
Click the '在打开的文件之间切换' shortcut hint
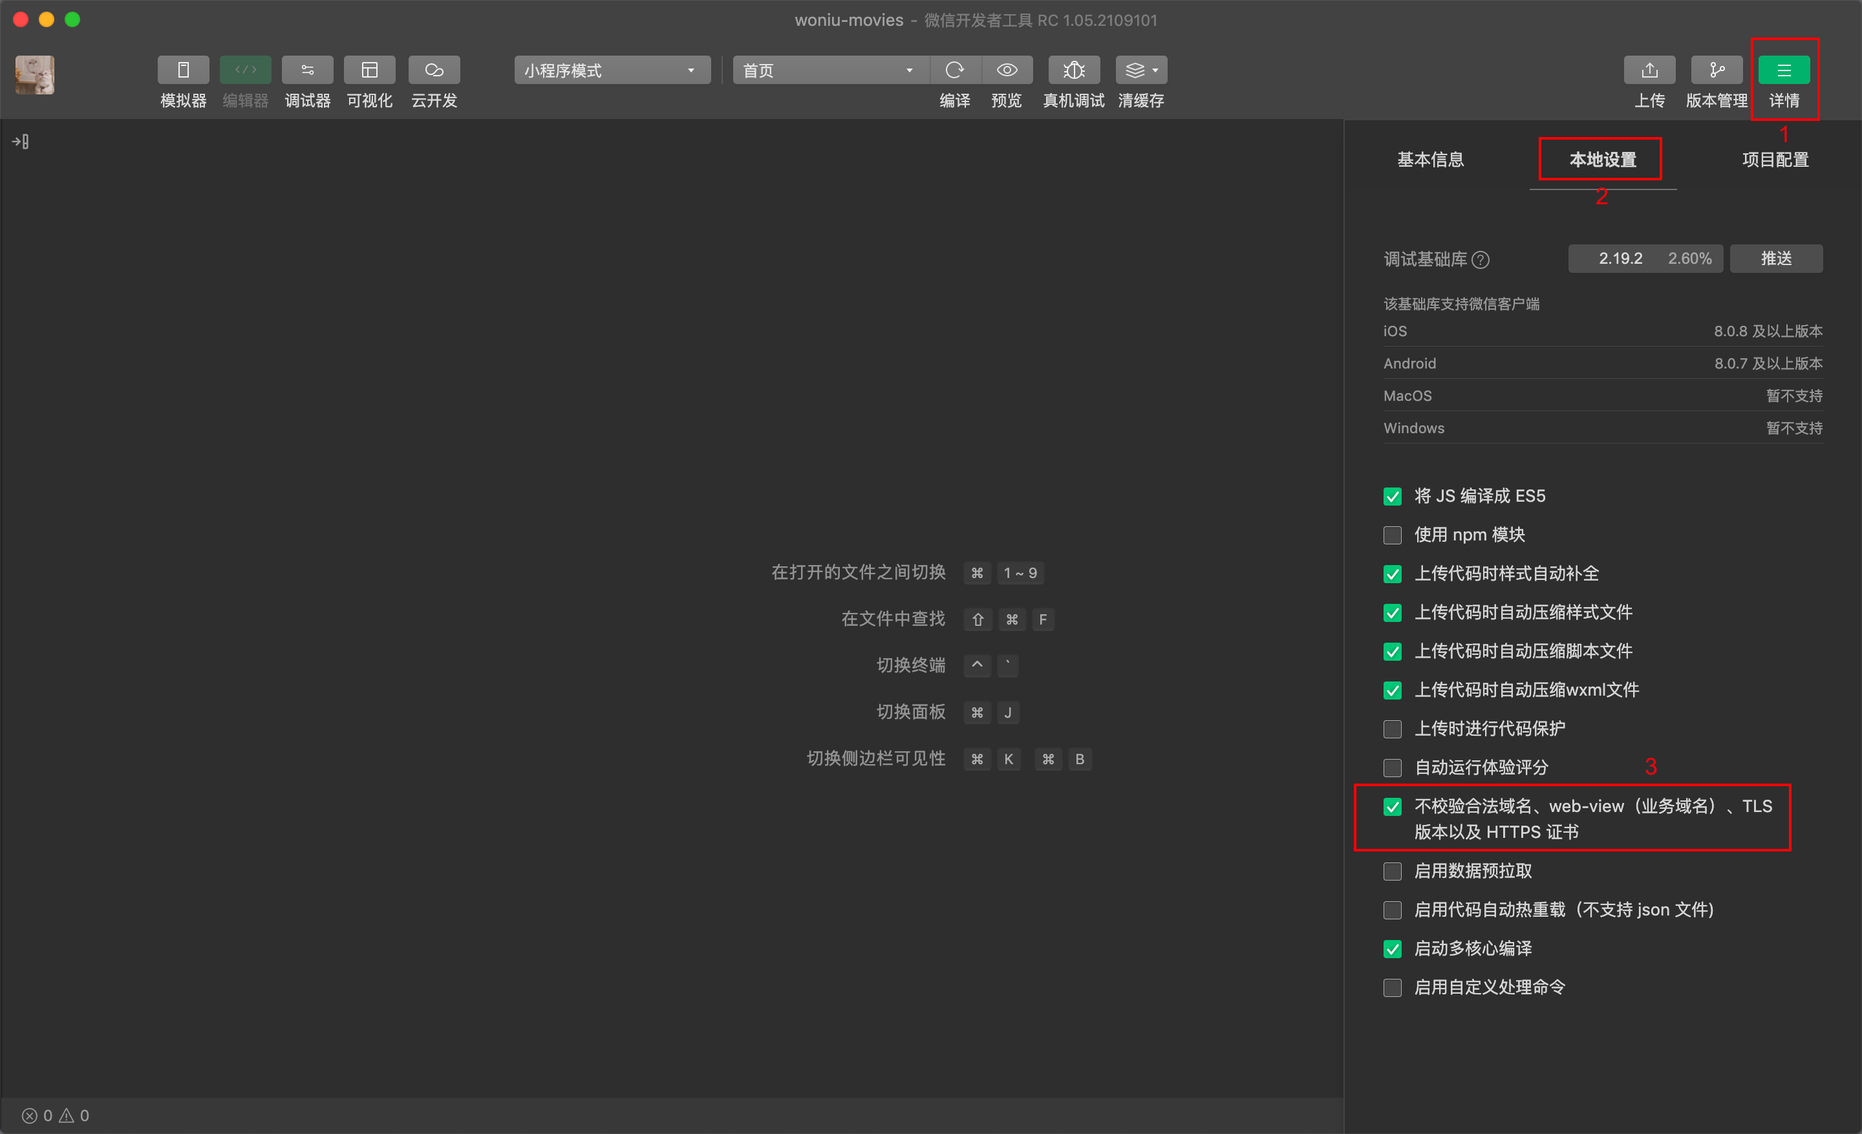click(x=859, y=573)
